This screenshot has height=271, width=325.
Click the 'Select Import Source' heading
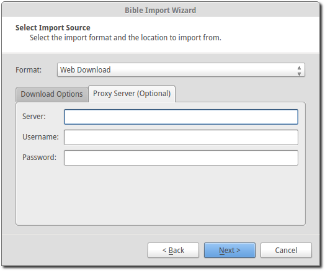[x=53, y=28]
